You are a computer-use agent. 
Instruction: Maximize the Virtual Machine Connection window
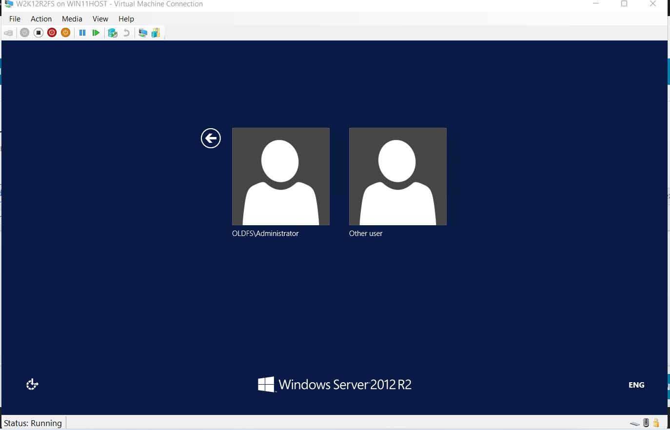click(624, 4)
